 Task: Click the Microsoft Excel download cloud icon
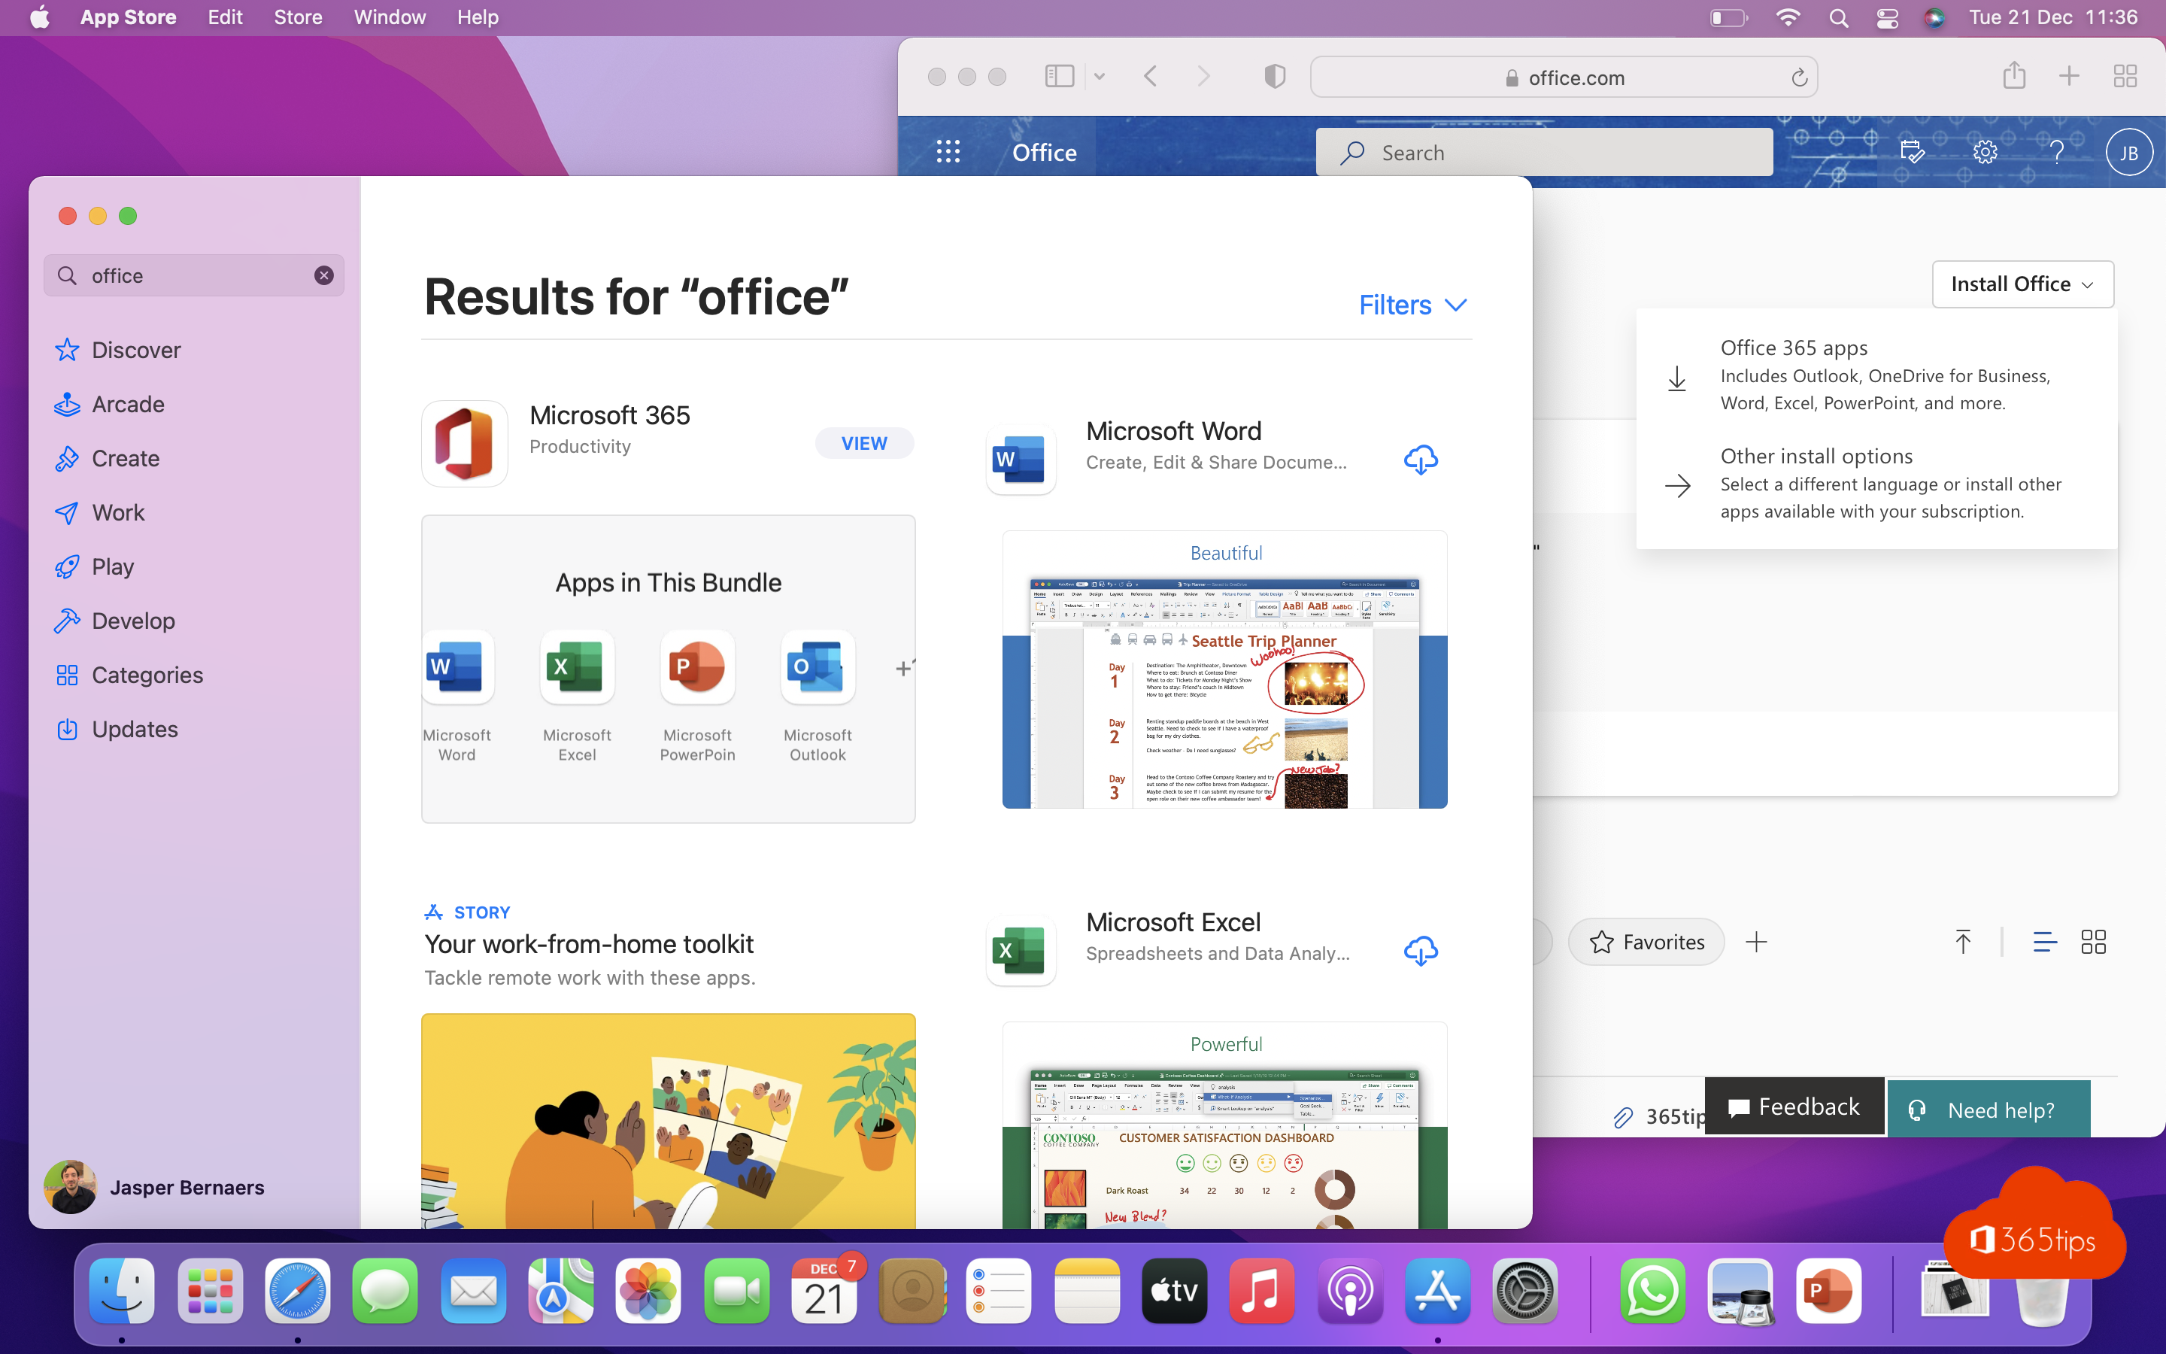tap(1418, 950)
